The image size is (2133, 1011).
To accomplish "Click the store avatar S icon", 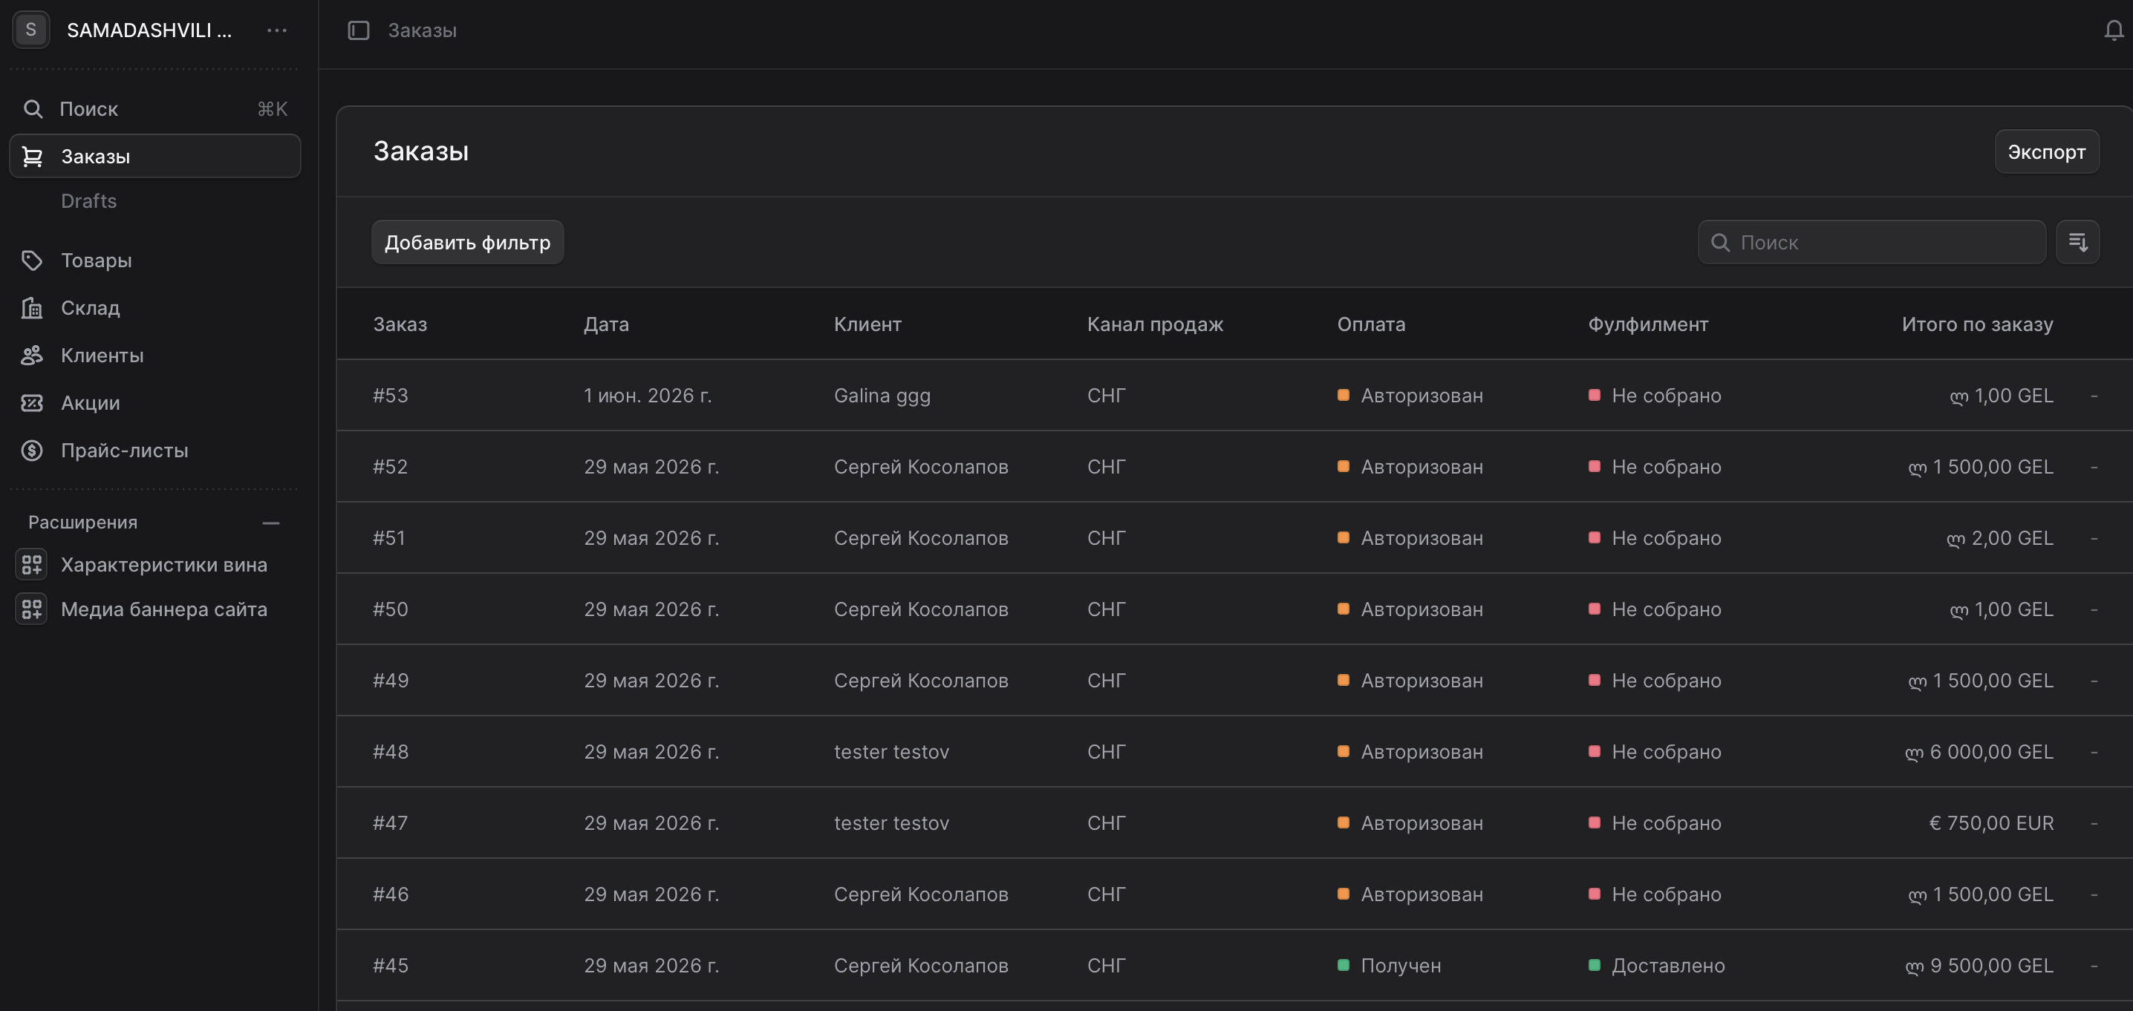I will [x=30, y=30].
